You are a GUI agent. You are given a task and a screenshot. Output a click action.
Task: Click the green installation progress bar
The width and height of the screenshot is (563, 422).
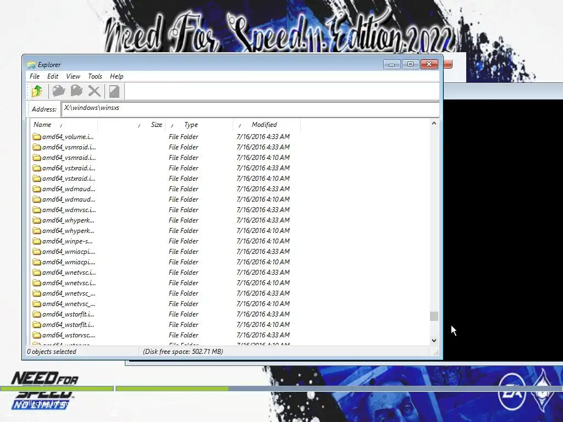[172, 388]
